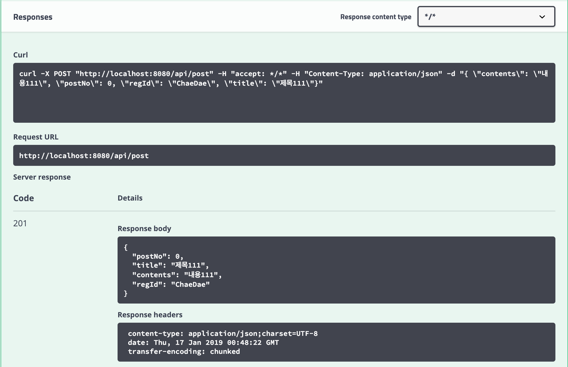Click the Request URL heading
Viewport: 568px width, 367px height.
coord(36,137)
